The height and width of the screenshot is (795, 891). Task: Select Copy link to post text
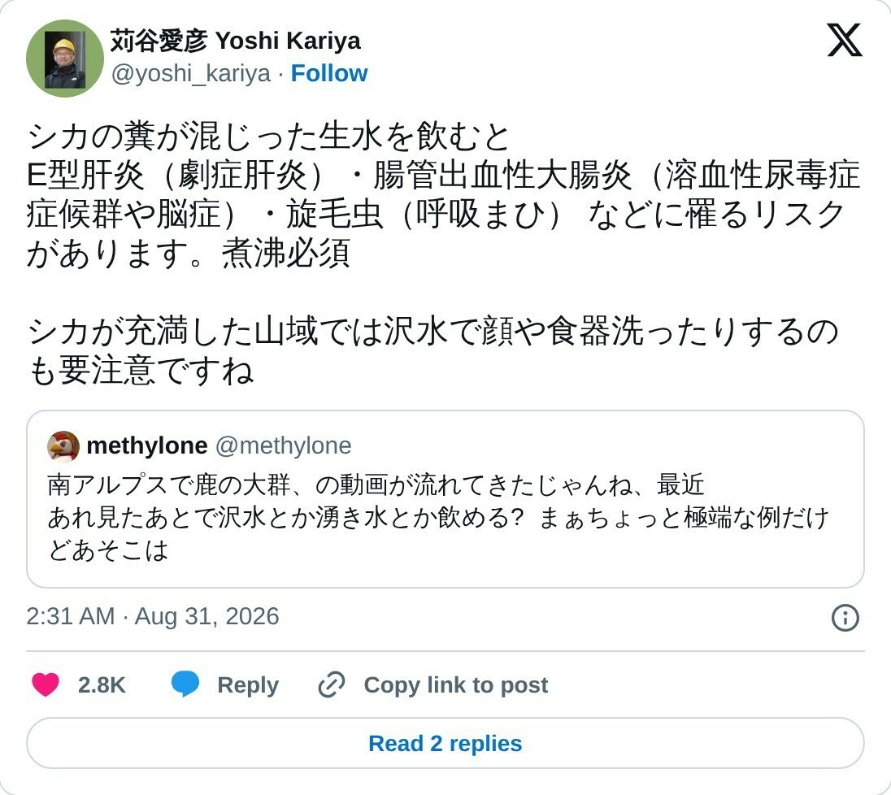[456, 684]
